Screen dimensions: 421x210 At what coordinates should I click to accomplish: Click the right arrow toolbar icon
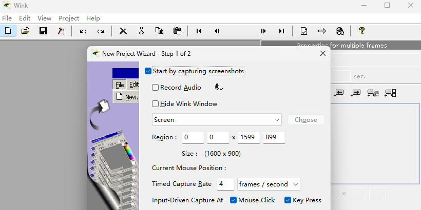point(322,31)
